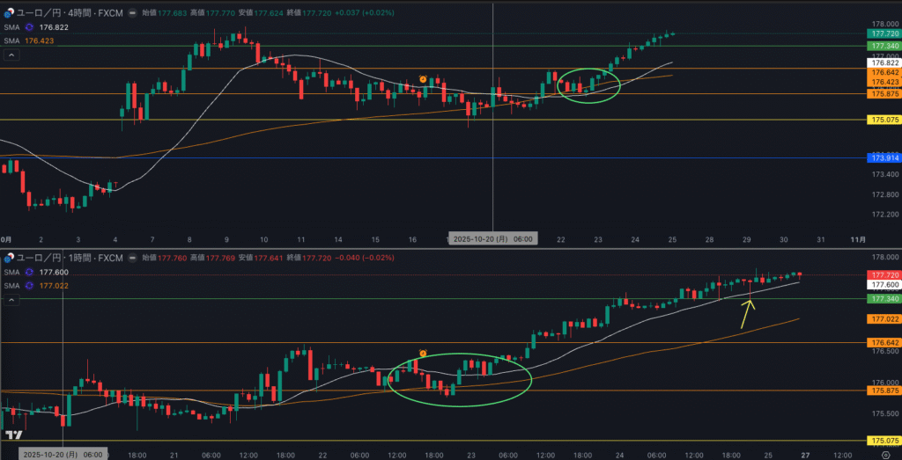Click the orange event marker on 4-hour chart

tap(423, 79)
